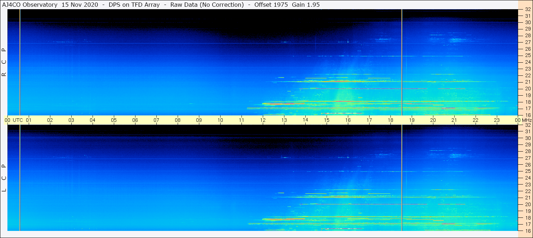Click the 20 MHz label of the RCP panel
The image size is (533, 238).
tap(527, 89)
